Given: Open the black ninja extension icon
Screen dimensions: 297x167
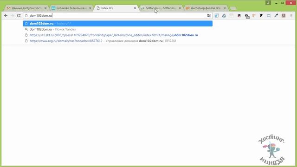Looking at the screenshot, I should point(261,16).
